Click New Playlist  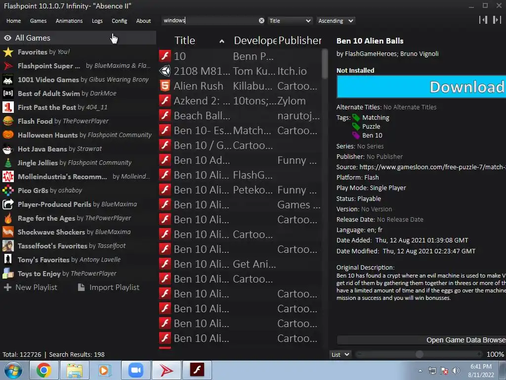(30, 287)
